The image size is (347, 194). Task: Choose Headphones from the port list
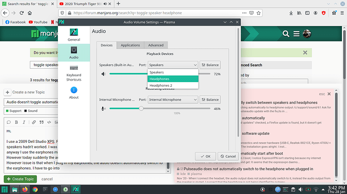(173, 79)
